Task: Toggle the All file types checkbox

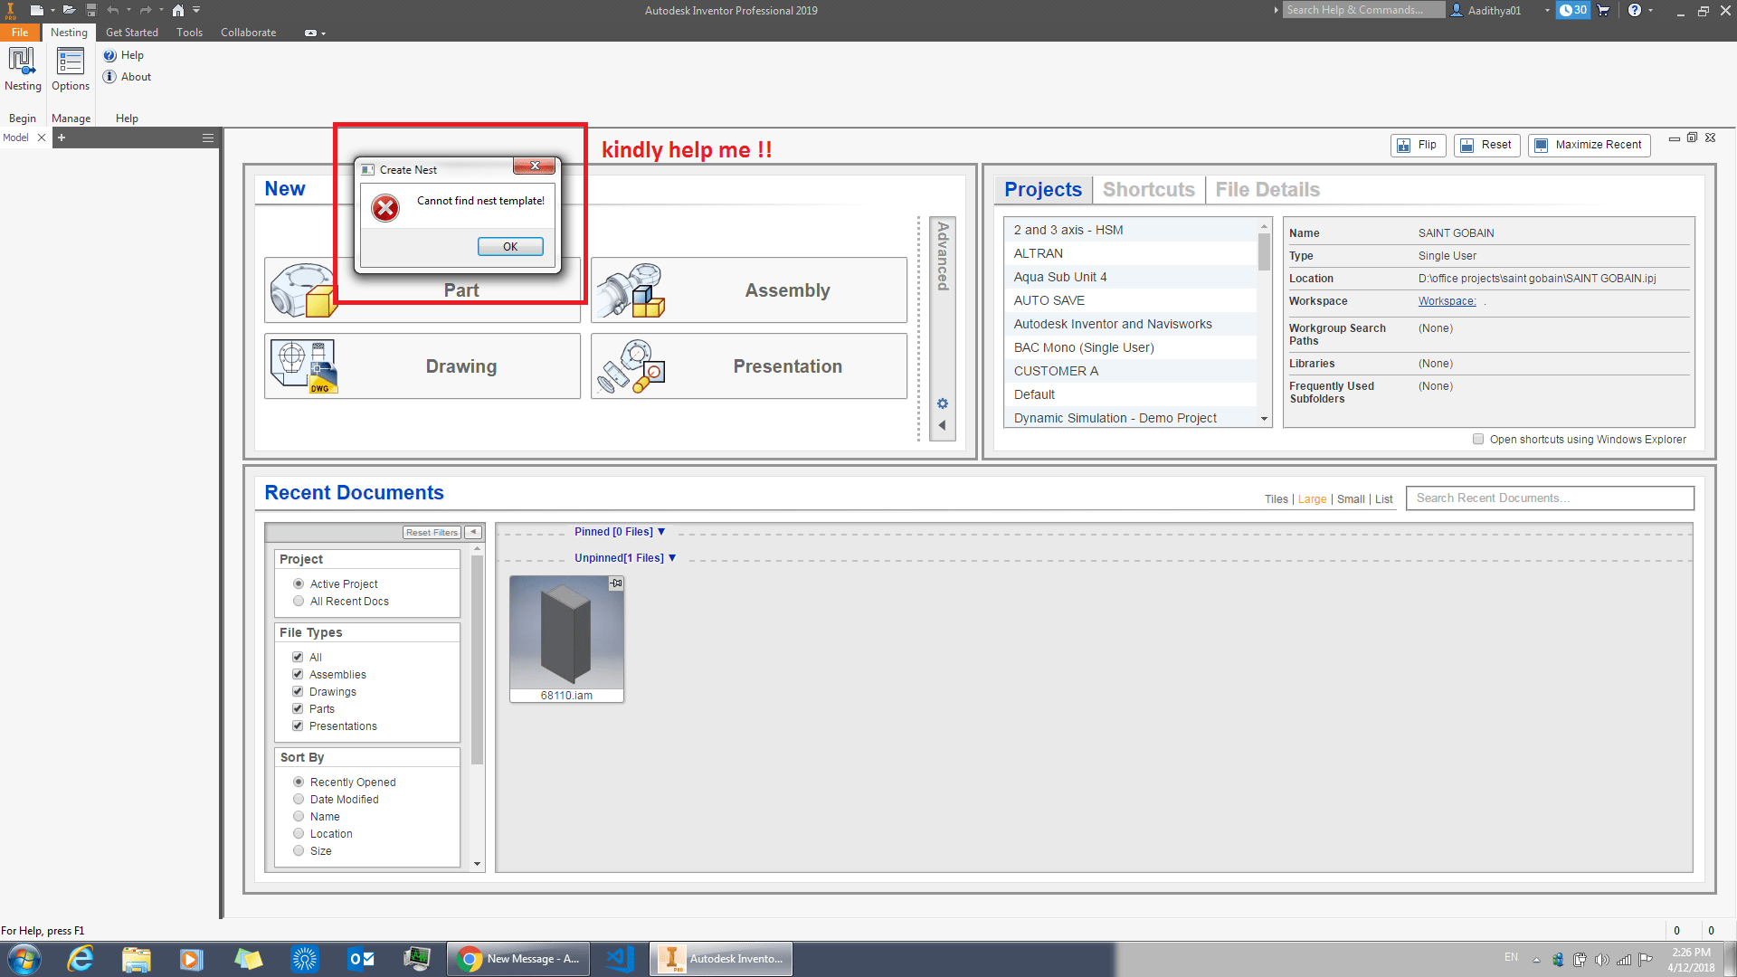Action: coord(298,658)
